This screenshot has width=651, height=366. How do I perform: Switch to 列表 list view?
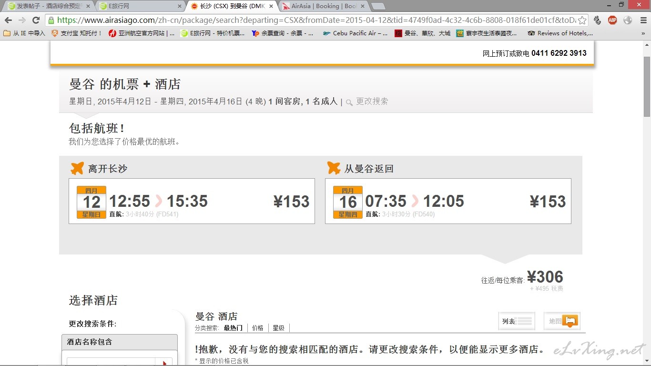click(x=517, y=321)
